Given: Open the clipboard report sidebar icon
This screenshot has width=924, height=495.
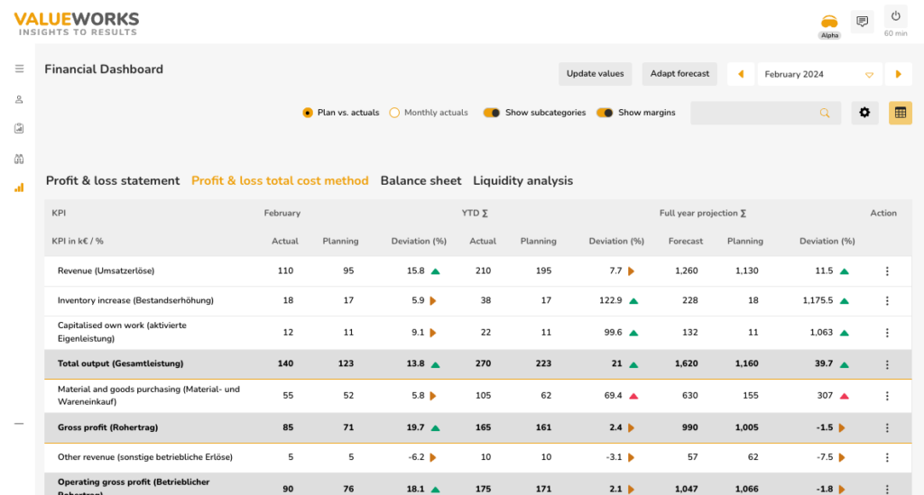Looking at the screenshot, I should point(19,128).
